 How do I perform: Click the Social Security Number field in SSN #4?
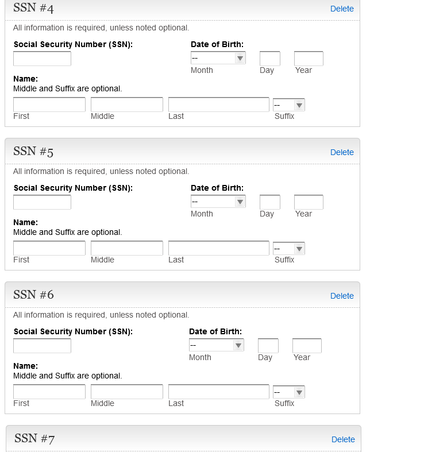coord(42,59)
